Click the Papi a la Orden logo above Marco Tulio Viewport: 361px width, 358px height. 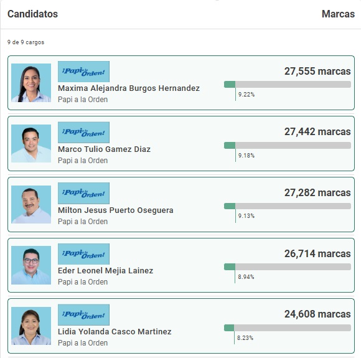(83, 132)
